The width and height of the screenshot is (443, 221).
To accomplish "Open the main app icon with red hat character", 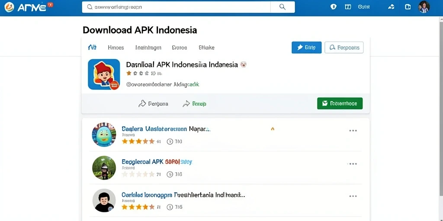I will 104,74.
